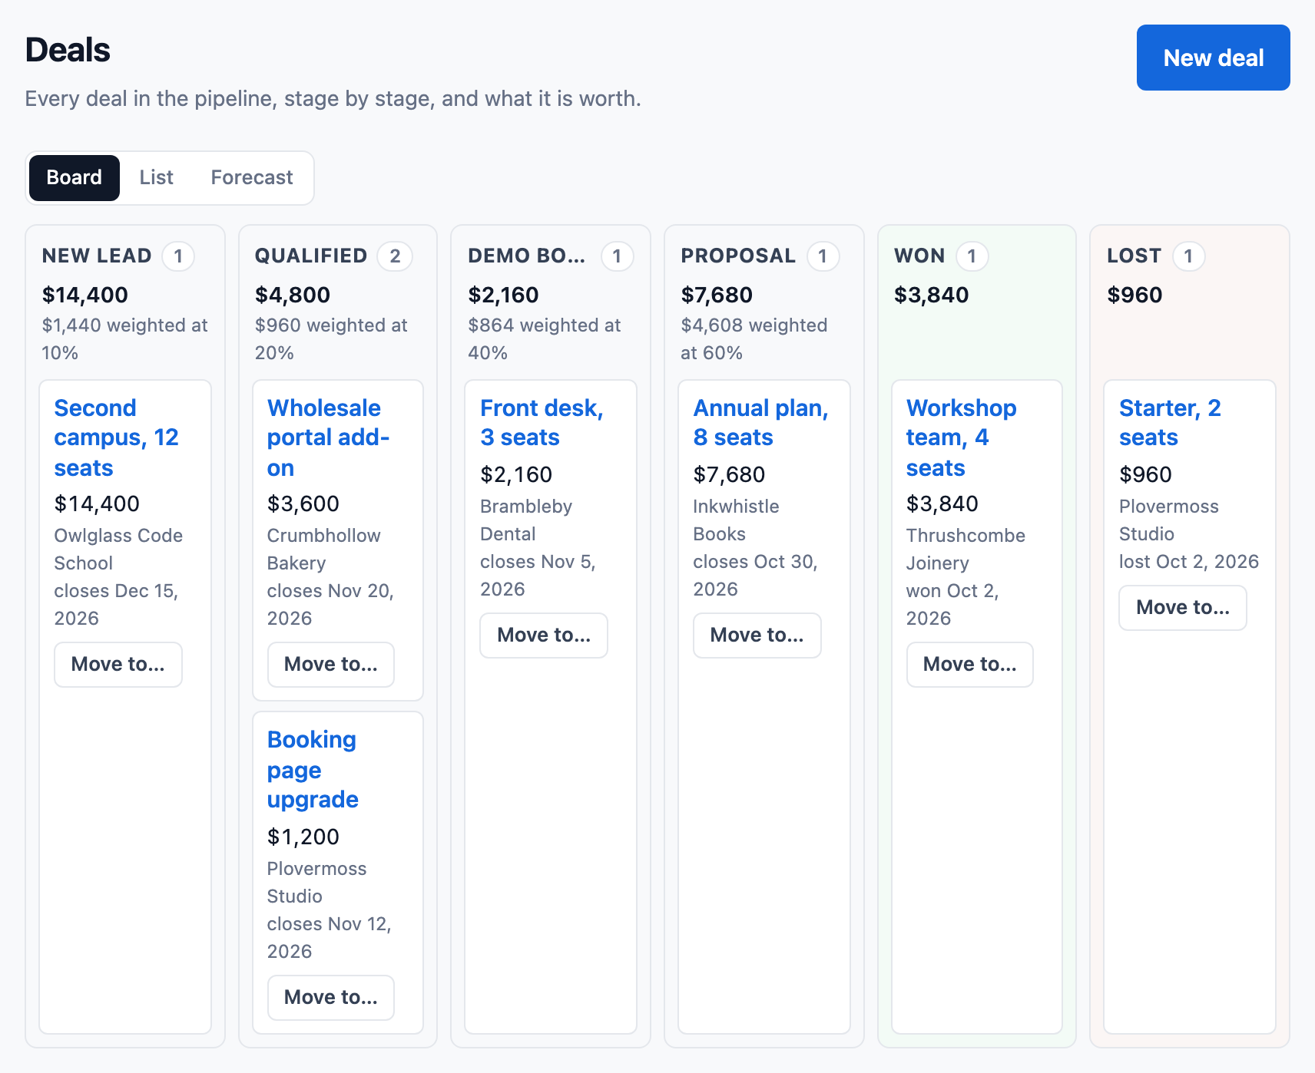Open the Wholesale portal add-on deal
Viewport: 1315px width, 1073px height.
tap(329, 437)
